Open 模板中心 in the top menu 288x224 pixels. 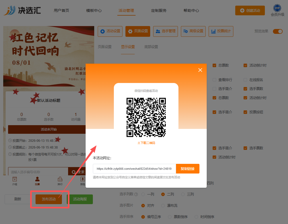coord(94,10)
